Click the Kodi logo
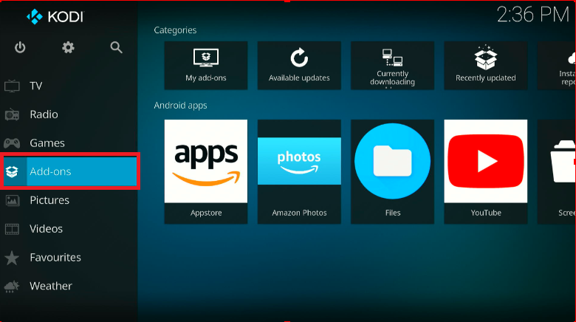This screenshot has height=322, width=576. (x=55, y=16)
